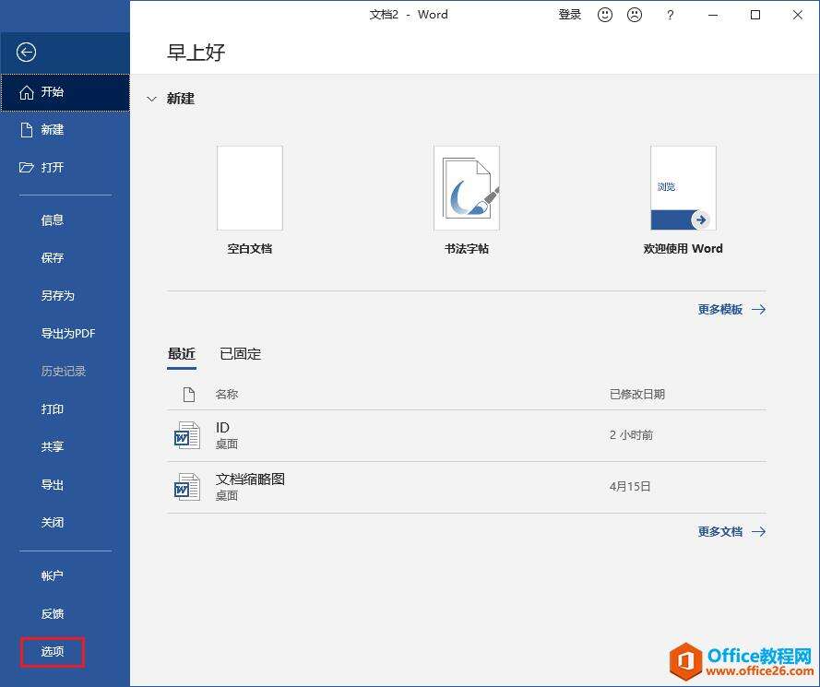Click the 更多文档 link
Viewport: 820px width, 687px height.
tap(720, 532)
